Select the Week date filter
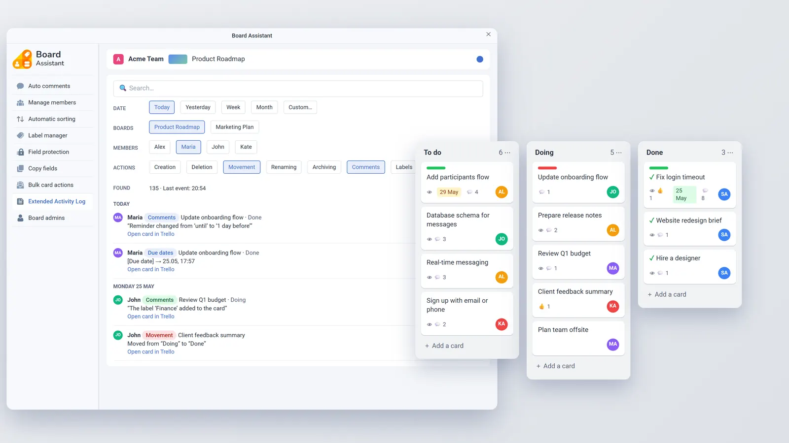Image resolution: width=789 pixels, height=443 pixels. click(233, 107)
